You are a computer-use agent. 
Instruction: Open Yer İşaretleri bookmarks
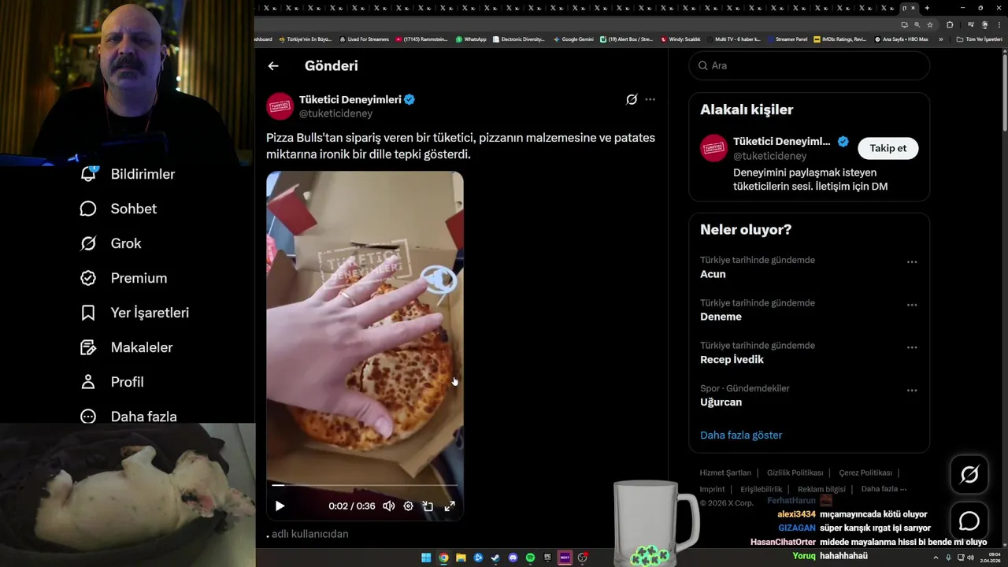point(135,313)
